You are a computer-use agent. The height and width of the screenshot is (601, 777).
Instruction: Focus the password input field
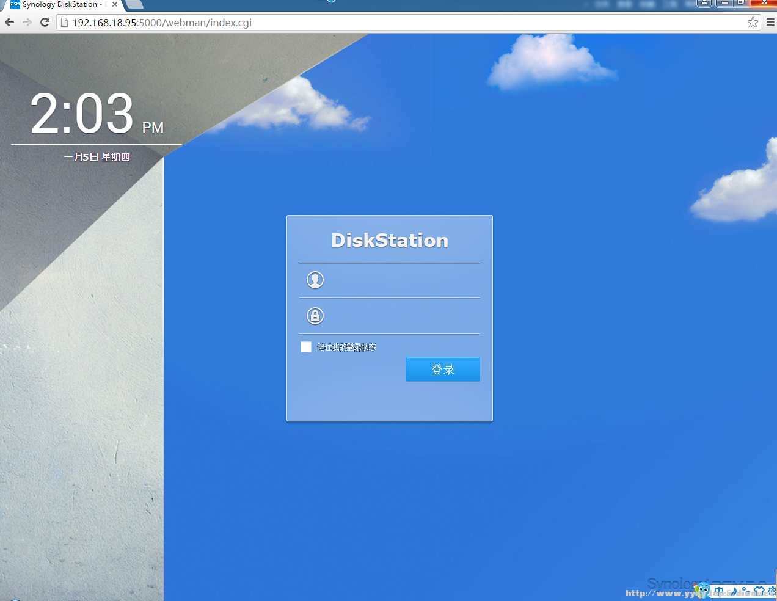tap(390, 316)
